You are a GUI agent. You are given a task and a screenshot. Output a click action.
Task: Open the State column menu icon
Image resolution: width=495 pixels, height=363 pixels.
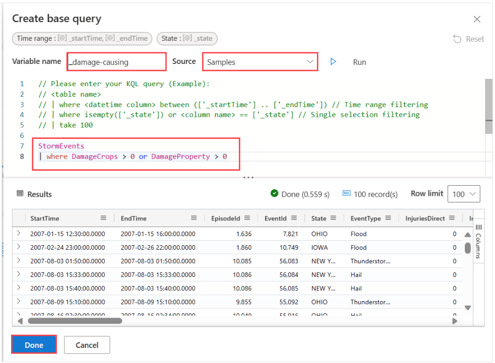(334, 218)
